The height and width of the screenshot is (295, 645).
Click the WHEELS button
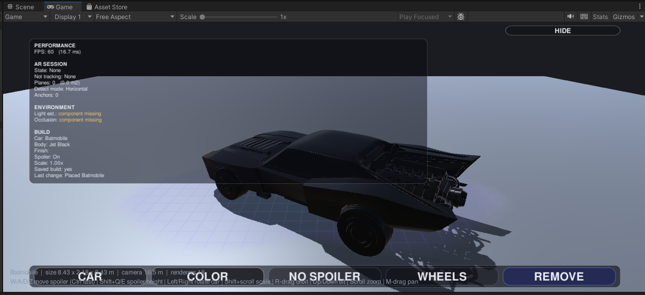442,276
